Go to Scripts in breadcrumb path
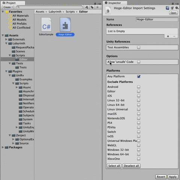This screenshot has width=180, height=180. point(70,12)
